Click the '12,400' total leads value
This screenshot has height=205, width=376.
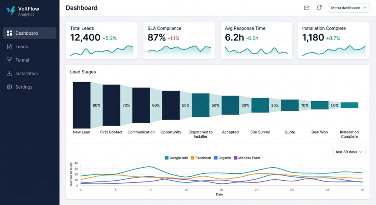pos(85,37)
